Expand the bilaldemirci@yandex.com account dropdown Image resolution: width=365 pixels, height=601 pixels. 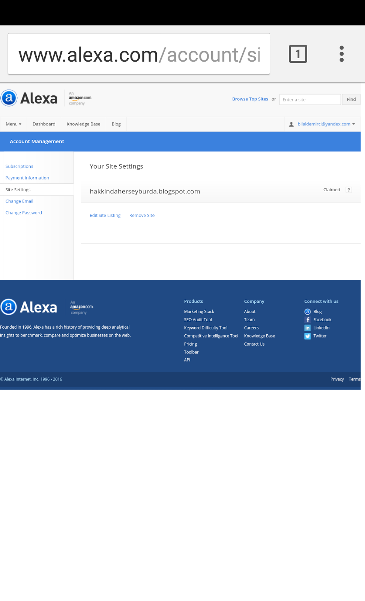(x=326, y=124)
